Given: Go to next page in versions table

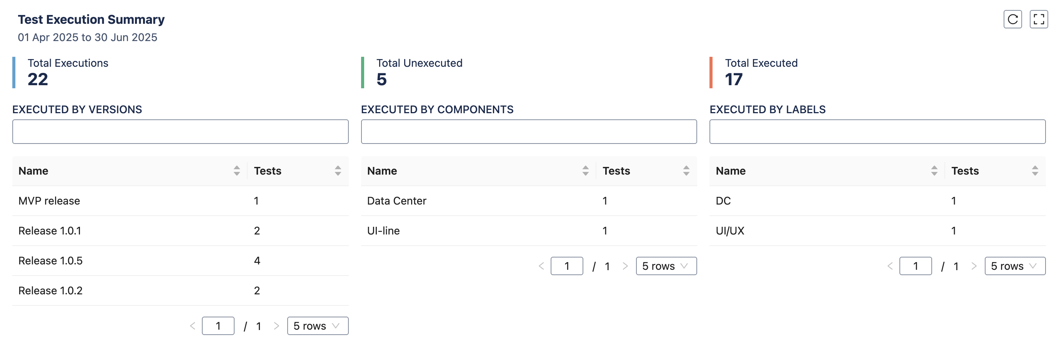Looking at the screenshot, I should [276, 326].
